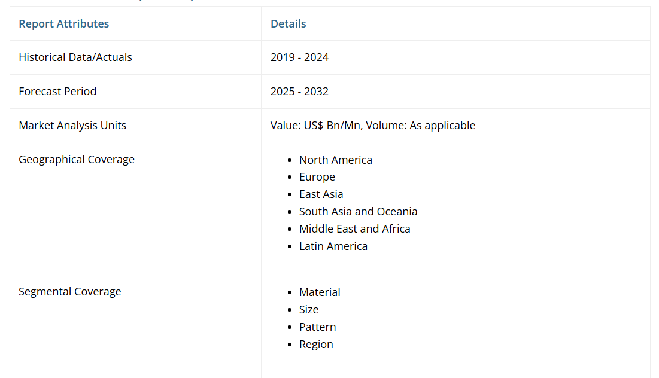Click the 2019 - 2024 value
The width and height of the screenshot is (659, 378).
[299, 57]
